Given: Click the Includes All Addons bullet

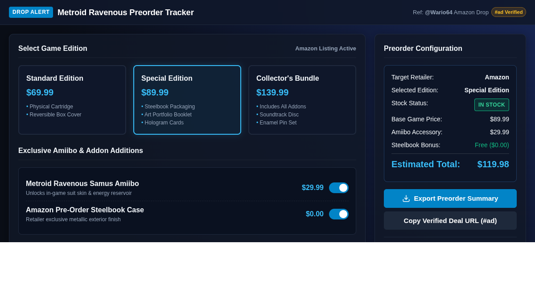Looking at the screenshot, I should (x=281, y=107).
